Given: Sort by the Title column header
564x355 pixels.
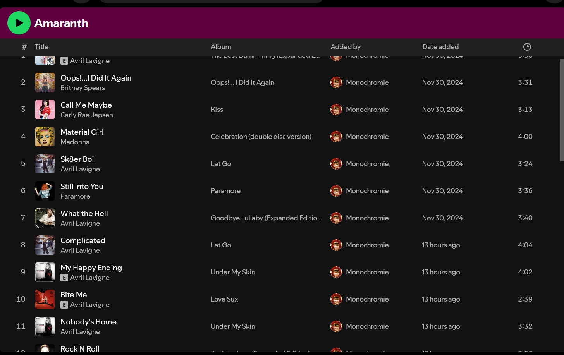Looking at the screenshot, I should tap(41, 47).
